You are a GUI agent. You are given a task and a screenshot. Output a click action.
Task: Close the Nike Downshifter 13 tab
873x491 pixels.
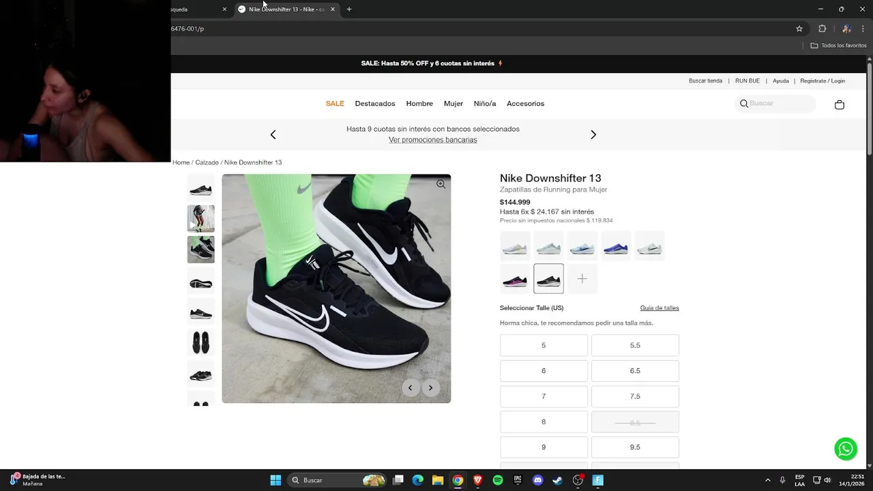click(333, 10)
